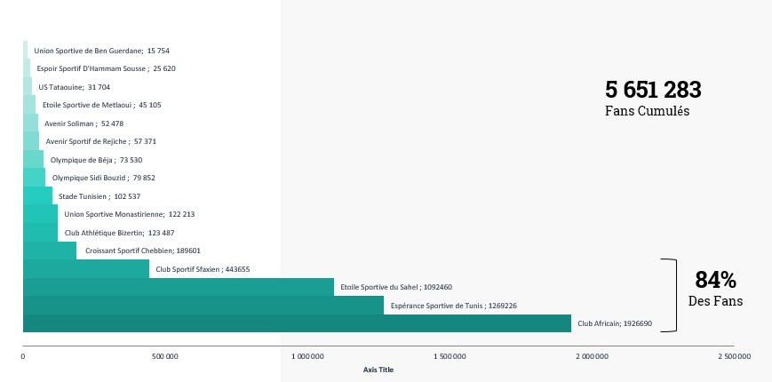The height and width of the screenshot is (382, 772).
Task: Click the 'Etoile Sportive du Sahel ; 1092460' label
Action: pyautogui.click(x=396, y=287)
